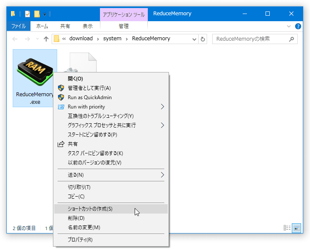Click the Explorer folder icon in title bar
The image size is (310, 250).
pos(13,14)
